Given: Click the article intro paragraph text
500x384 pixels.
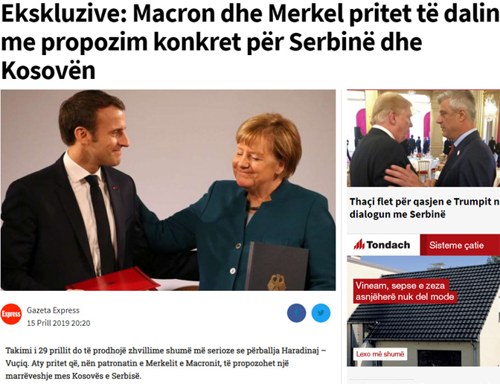Looking at the screenshot, I should point(165,363).
